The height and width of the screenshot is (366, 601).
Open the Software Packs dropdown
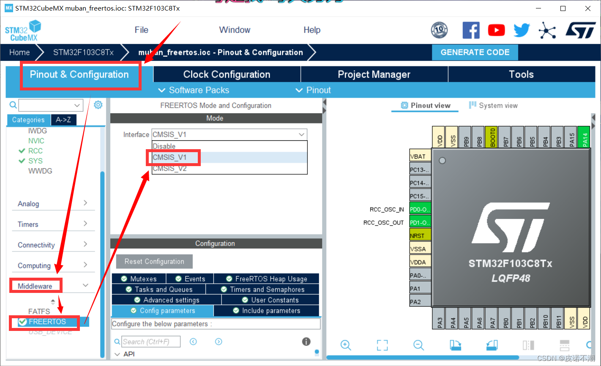point(194,90)
